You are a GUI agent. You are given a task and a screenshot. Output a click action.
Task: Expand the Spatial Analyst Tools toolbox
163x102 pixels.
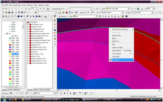[28, 59]
